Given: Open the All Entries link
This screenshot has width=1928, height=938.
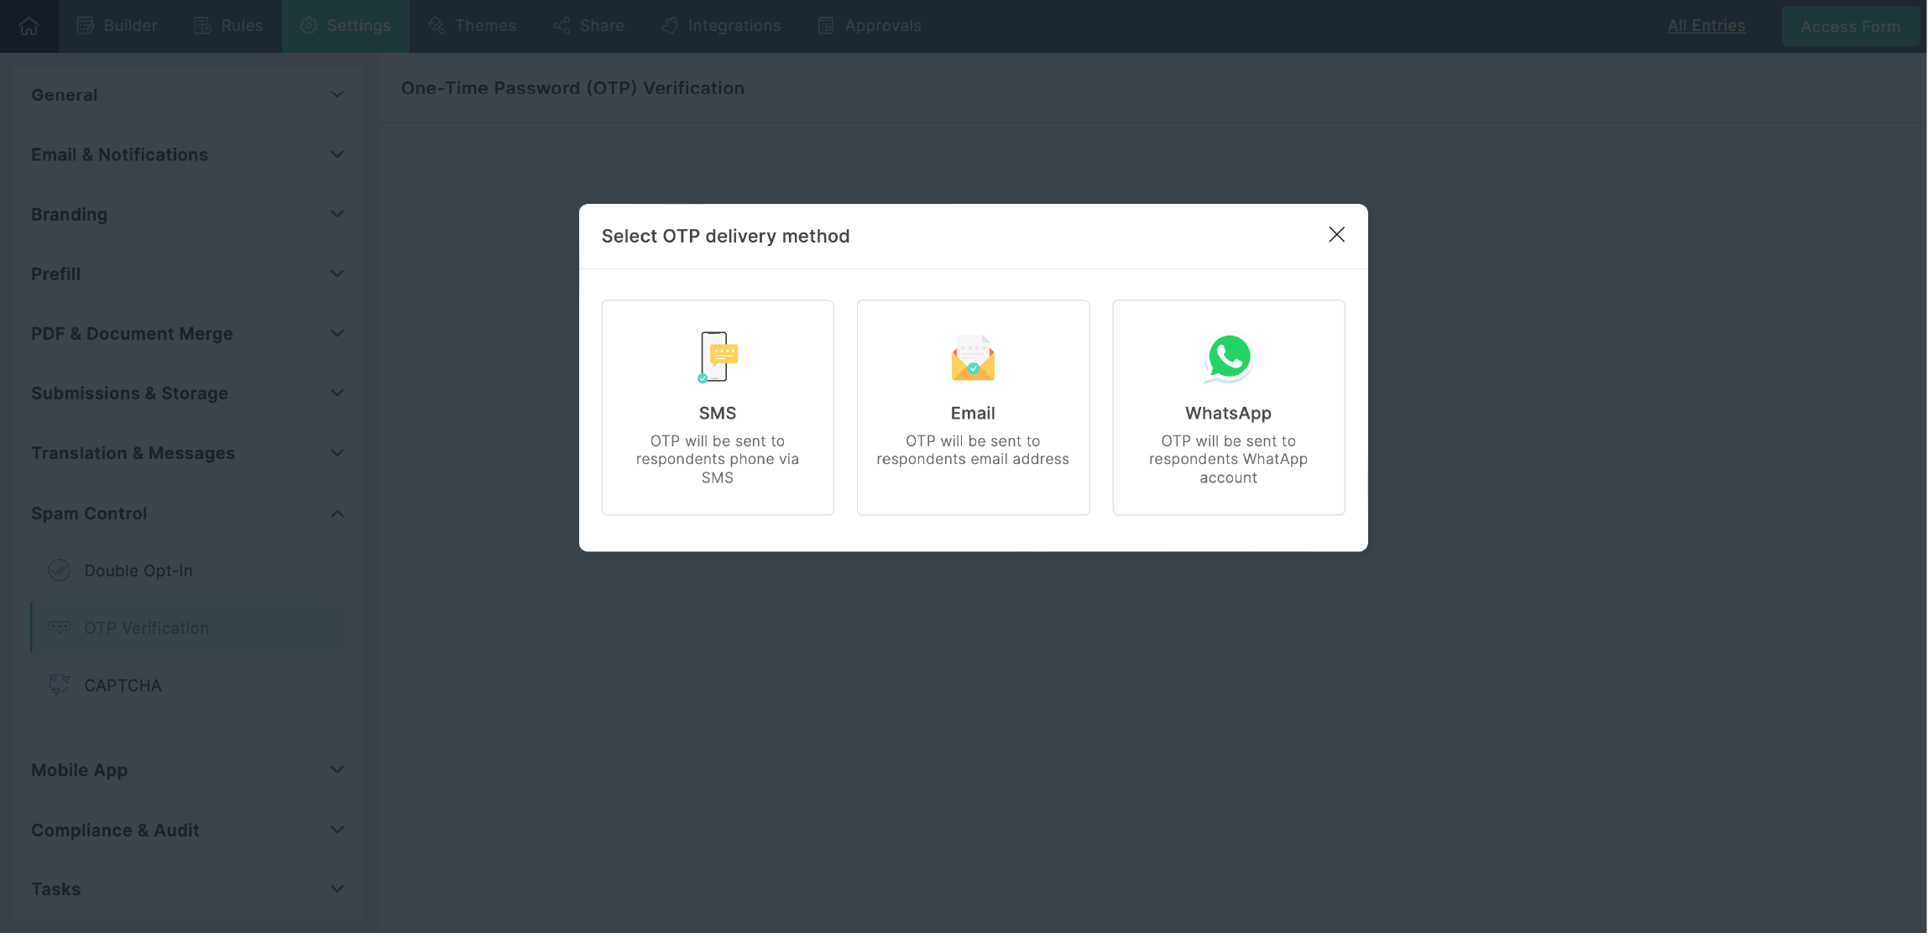Looking at the screenshot, I should (x=1706, y=26).
